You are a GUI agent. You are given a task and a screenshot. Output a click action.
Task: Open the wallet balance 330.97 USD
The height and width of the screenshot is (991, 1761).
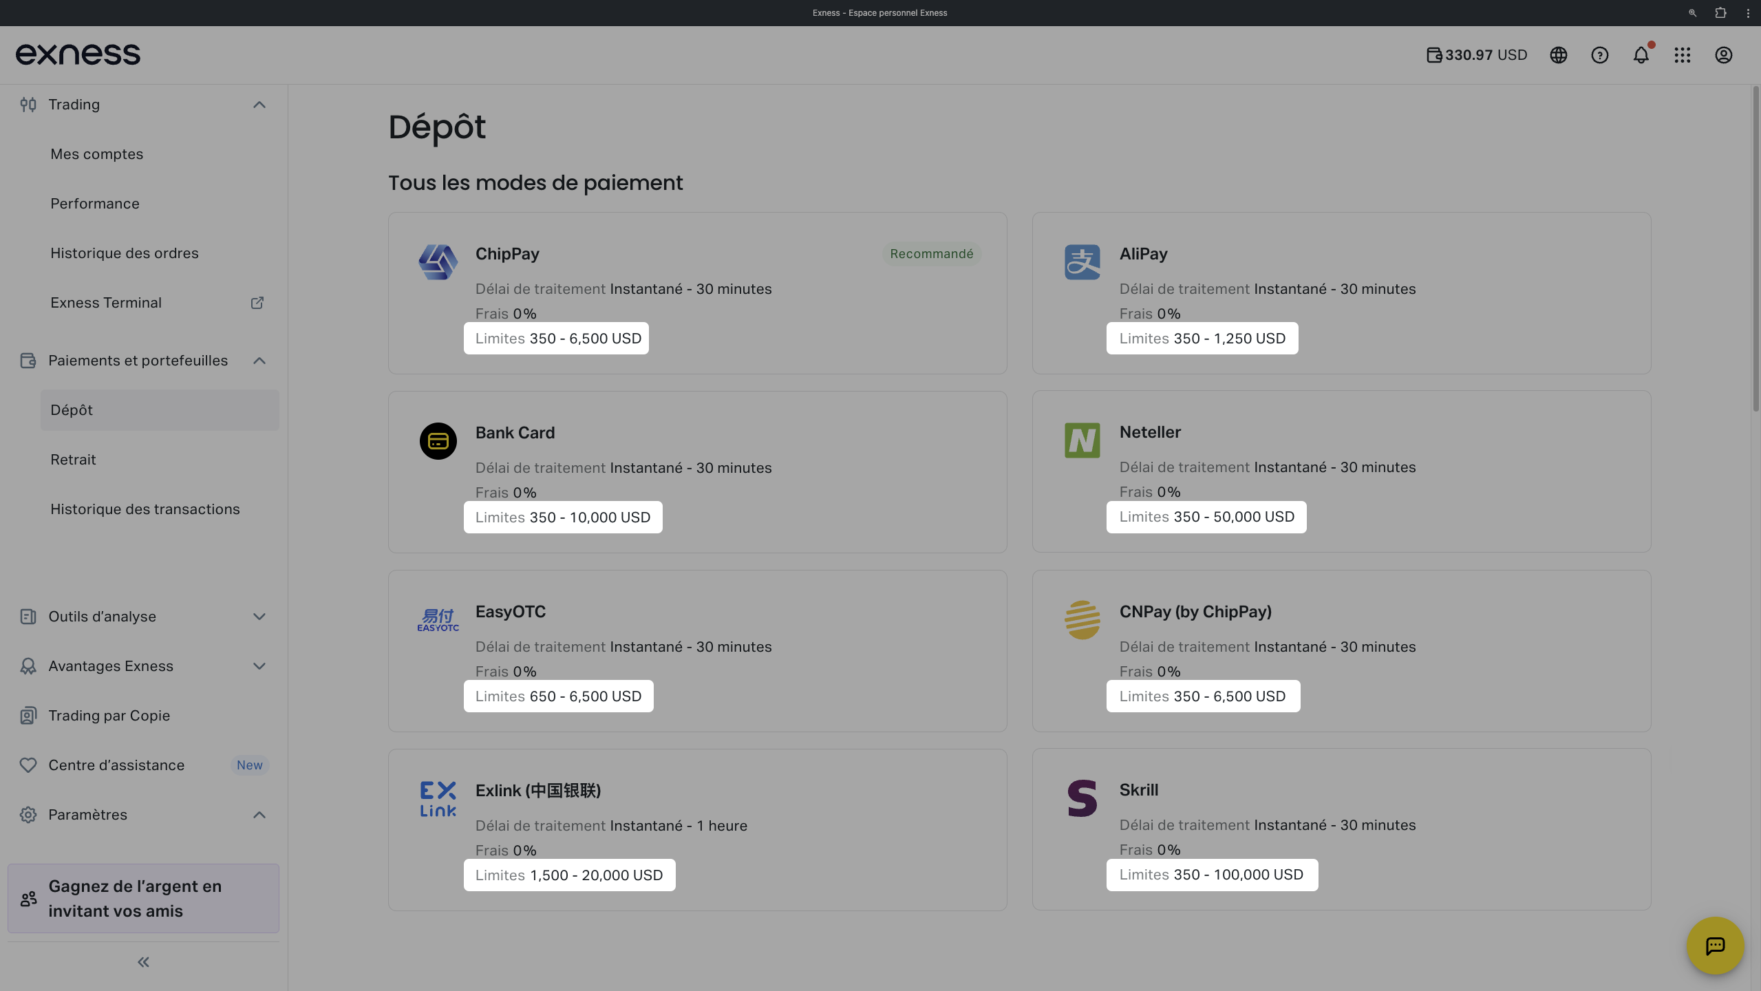[x=1477, y=55]
